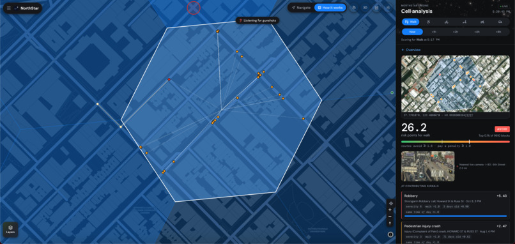
Task: Click the Listening for gunshots badge
Action: (257, 20)
